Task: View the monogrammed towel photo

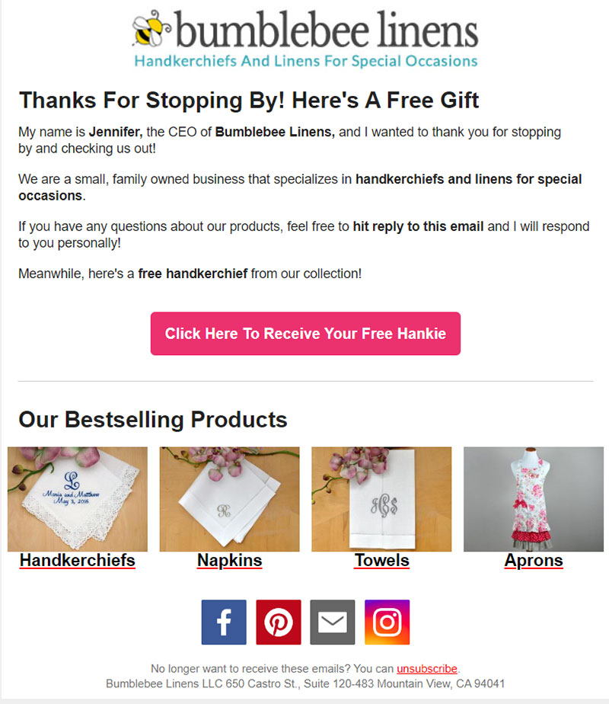Action: 381,499
